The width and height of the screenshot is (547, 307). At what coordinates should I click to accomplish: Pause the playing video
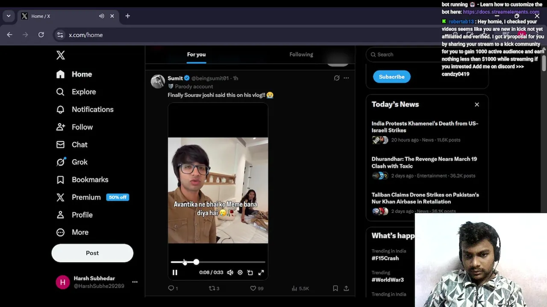175,272
